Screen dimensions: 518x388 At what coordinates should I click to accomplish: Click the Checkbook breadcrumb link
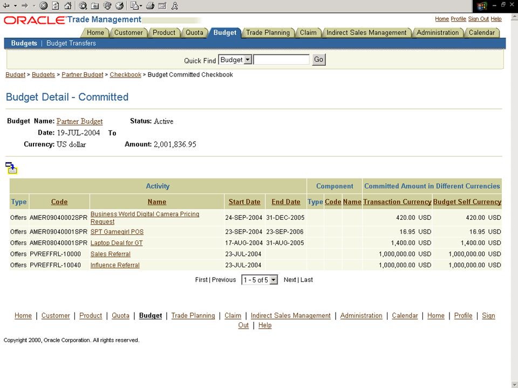click(126, 74)
